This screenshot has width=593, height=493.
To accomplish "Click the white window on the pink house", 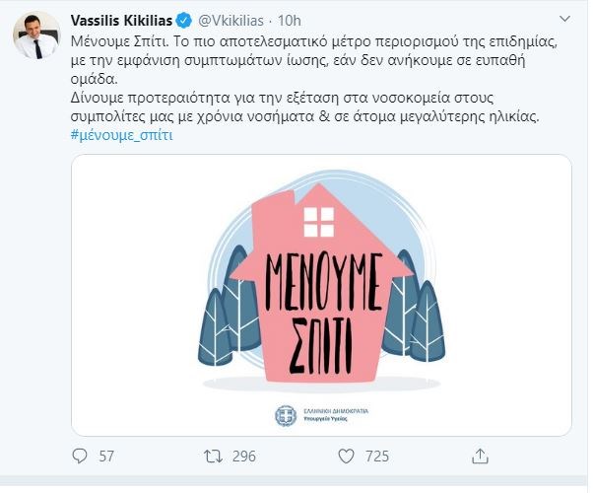I will pos(319,223).
